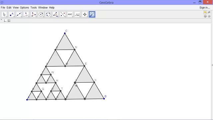Viewport: 213px width, 120px height.
Task: Open the Edit menu
Action: (x=9, y=8)
